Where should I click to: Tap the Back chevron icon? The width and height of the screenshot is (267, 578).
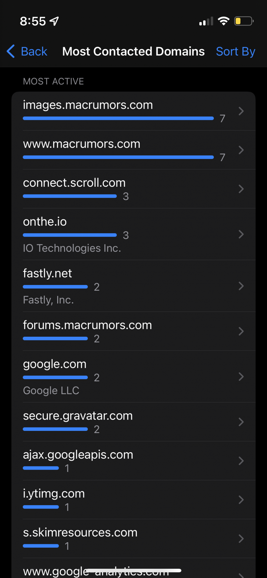[11, 51]
